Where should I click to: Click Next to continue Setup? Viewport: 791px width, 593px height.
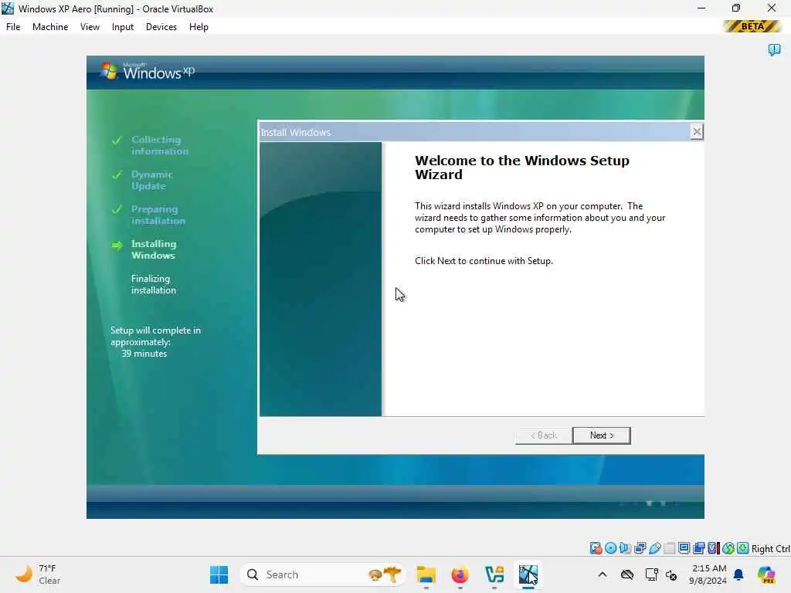tap(602, 435)
